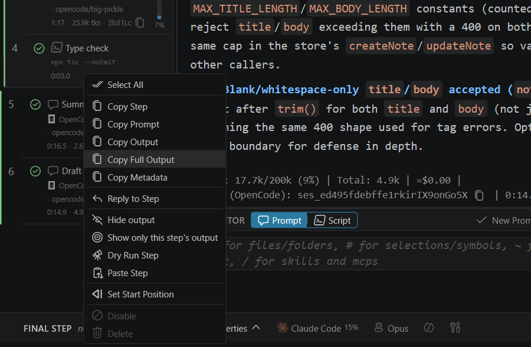Open the Type check step
Screen dimensions: 531x347
87,48
